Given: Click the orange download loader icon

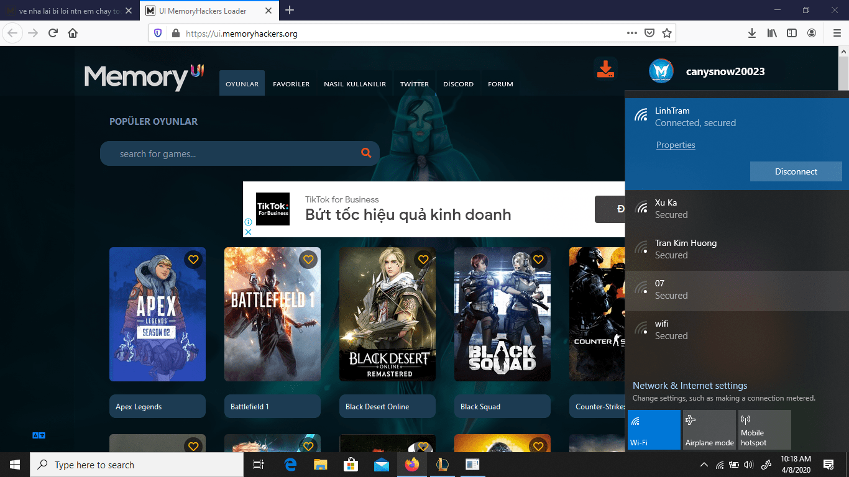Looking at the screenshot, I should (605, 69).
